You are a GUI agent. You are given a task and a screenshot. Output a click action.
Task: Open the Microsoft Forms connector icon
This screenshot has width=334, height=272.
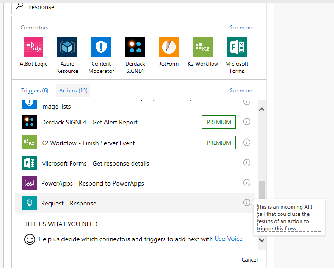pyautogui.click(x=237, y=47)
